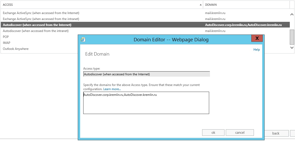Click the list scroll up arrow
The height and width of the screenshot is (141, 295).
[292, 14]
